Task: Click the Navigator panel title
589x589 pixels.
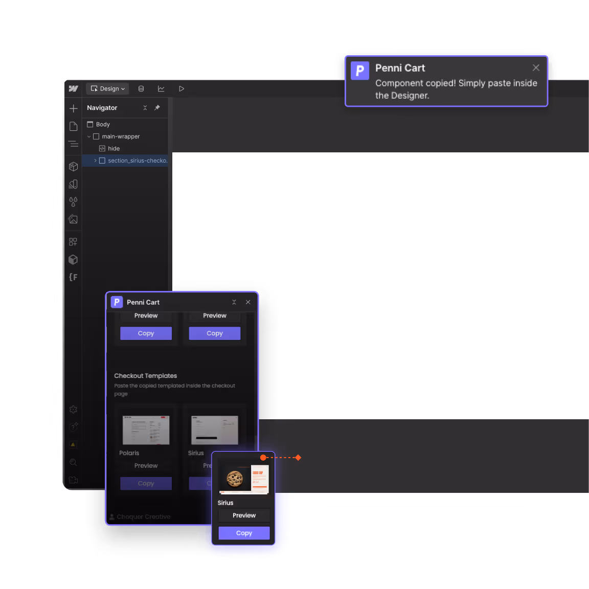Action: pos(102,108)
